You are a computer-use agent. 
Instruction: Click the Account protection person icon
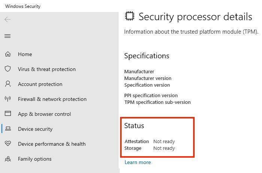pos(8,84)
